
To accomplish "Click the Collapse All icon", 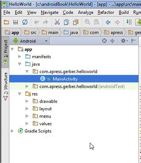I will pyautogui.click(x=112, y=41).
